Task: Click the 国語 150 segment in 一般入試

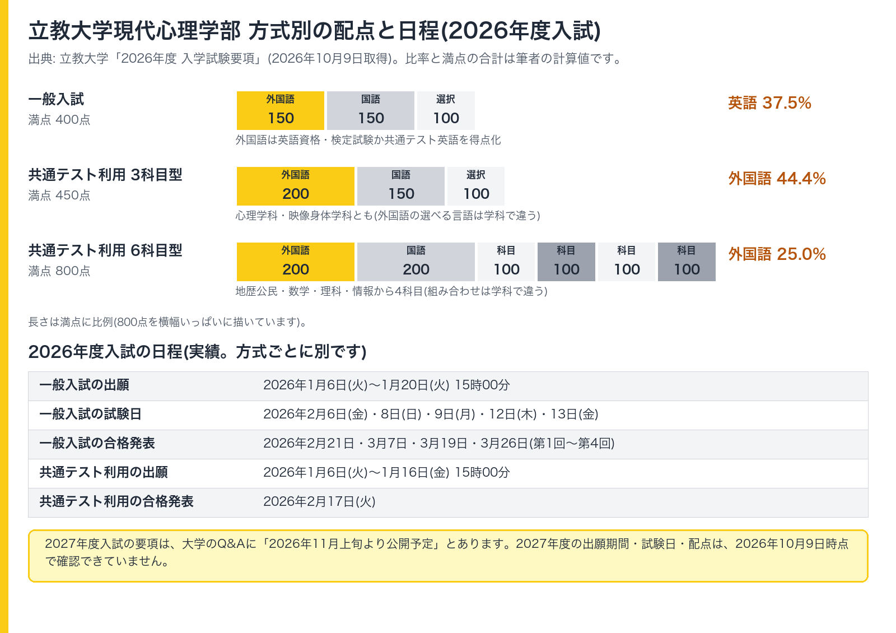Action: coord(371,110)
